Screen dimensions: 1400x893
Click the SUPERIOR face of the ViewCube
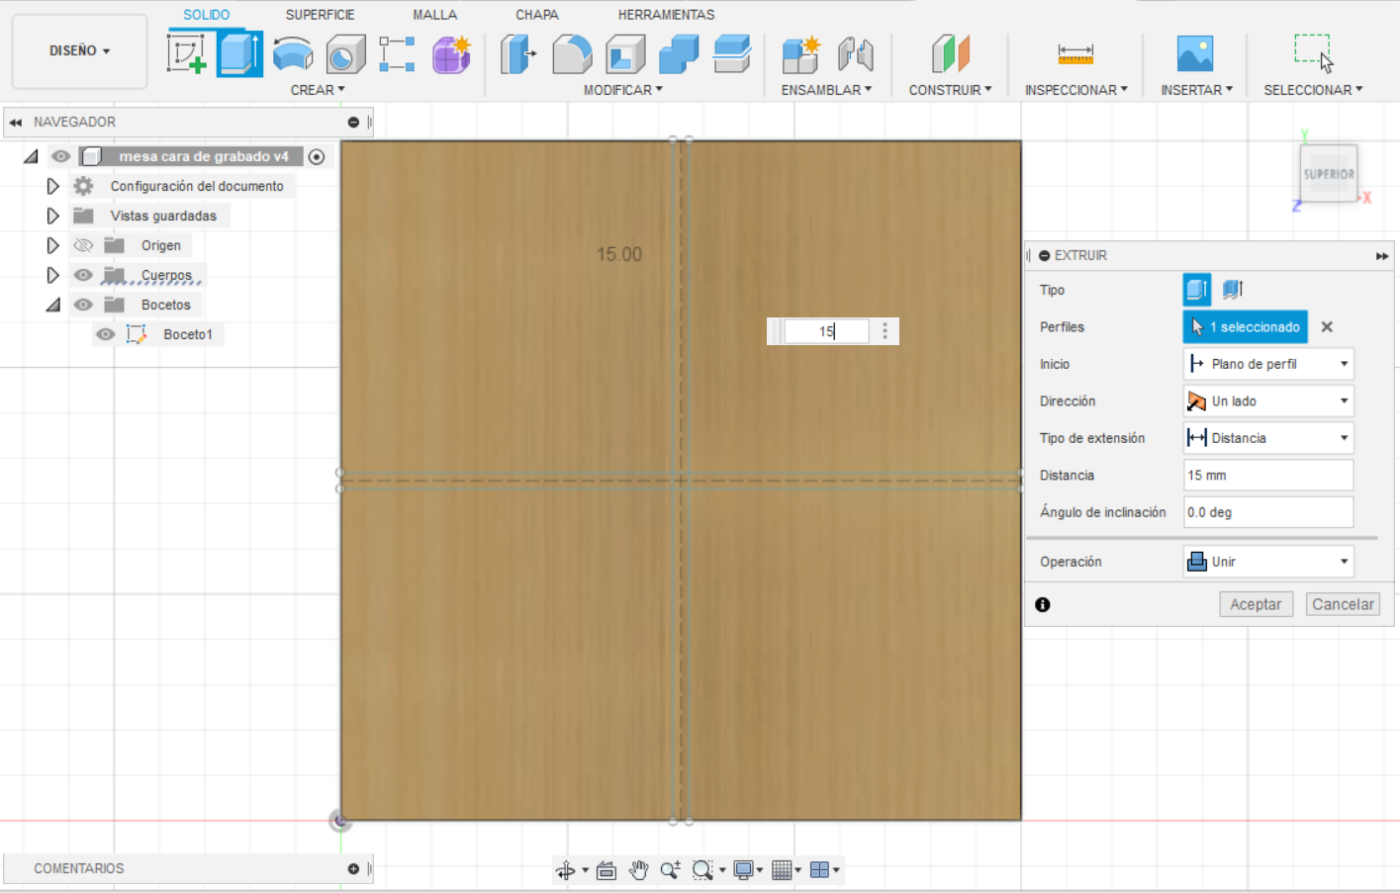coord(1328,174)
